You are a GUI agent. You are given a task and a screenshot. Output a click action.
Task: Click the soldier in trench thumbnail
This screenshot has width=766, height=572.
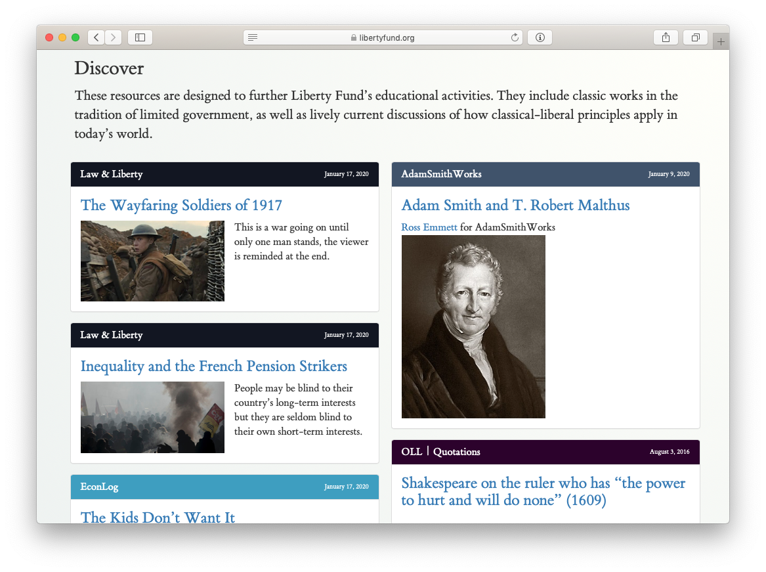152,261
